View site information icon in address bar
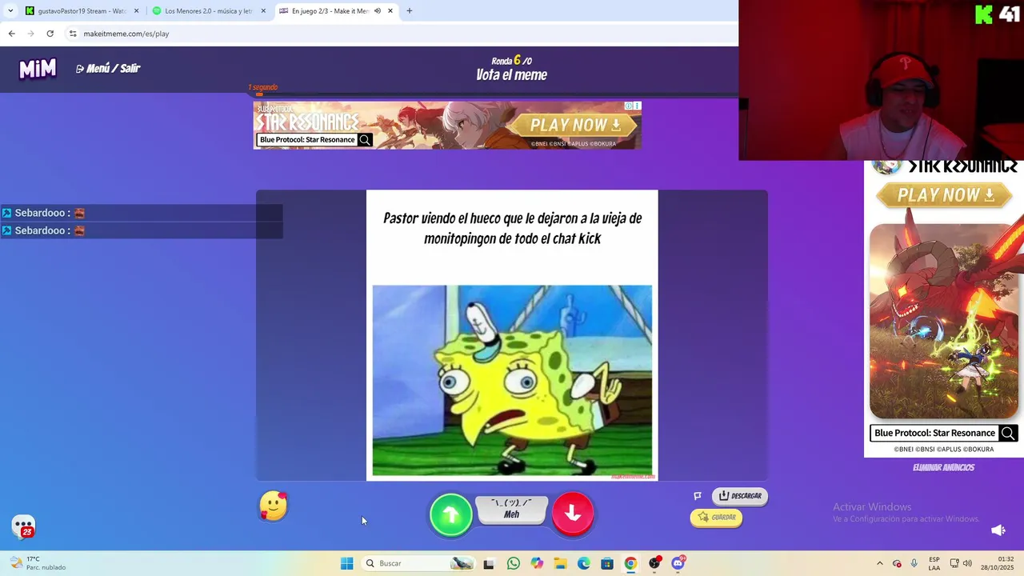Viewport: 1024px width, 576px height. pos(73,34)
